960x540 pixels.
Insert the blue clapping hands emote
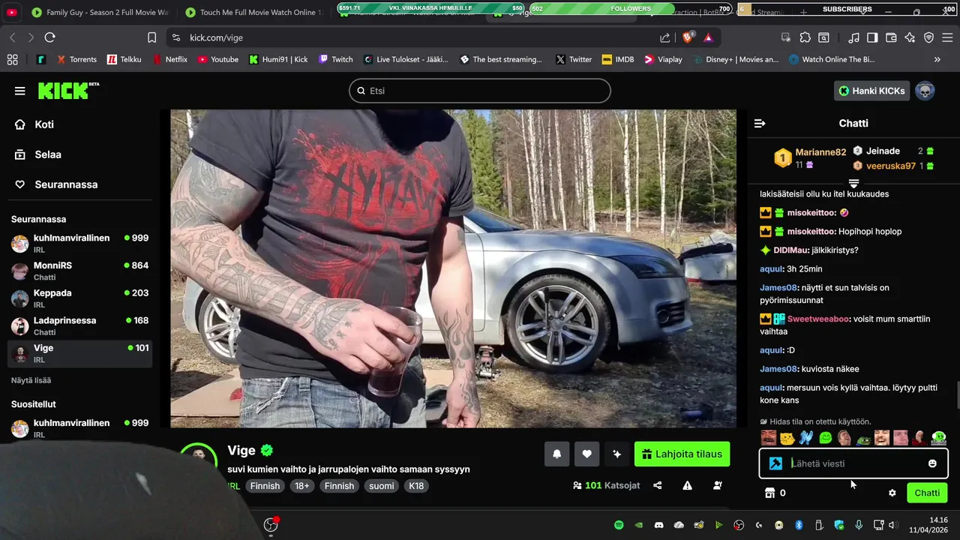tap(806, 437)
